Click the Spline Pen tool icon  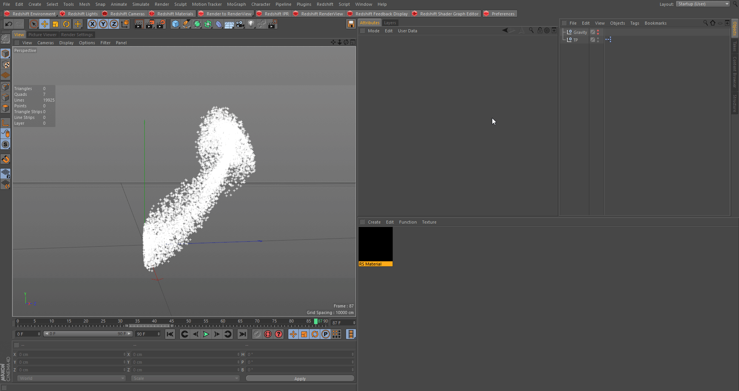(186, 24)
